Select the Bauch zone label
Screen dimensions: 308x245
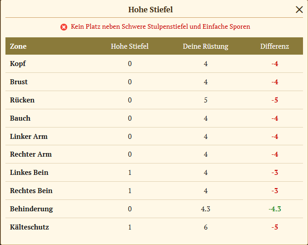[x=20, y=118]
